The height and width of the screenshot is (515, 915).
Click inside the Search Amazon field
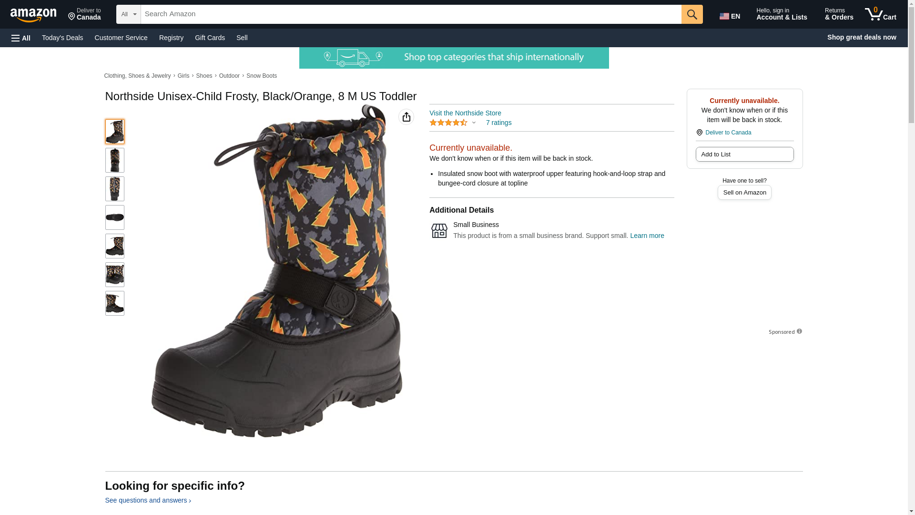411,14
